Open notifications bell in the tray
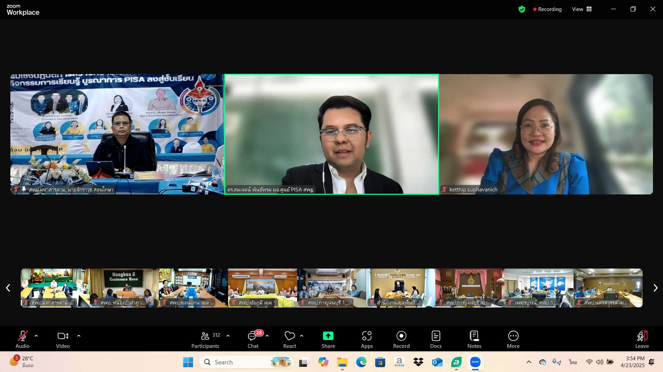663x372 pixels. coord(652,362)
